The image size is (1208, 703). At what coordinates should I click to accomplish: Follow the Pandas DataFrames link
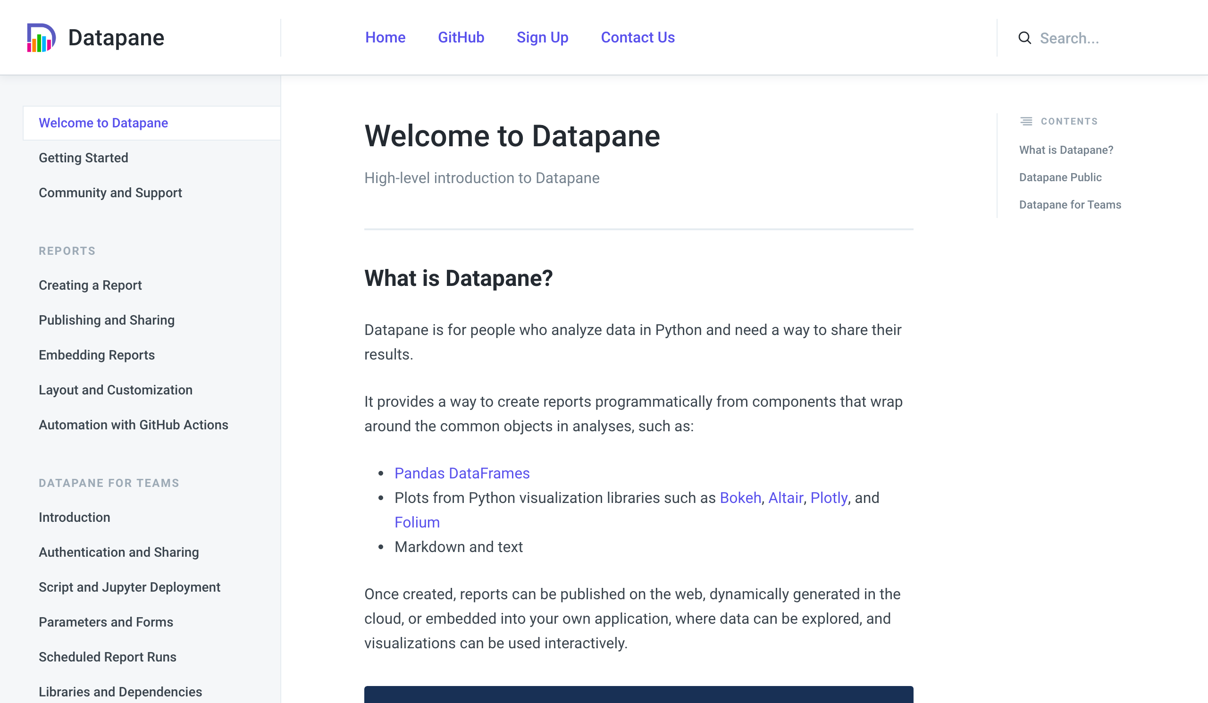(461, 473)
